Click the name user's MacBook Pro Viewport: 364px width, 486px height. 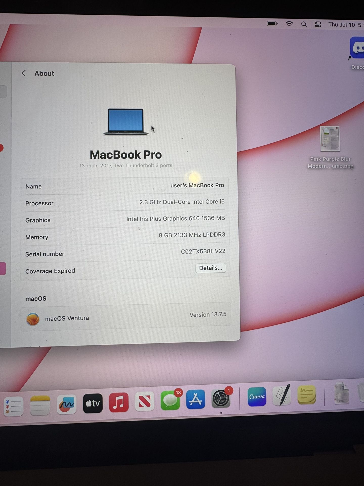197,185
